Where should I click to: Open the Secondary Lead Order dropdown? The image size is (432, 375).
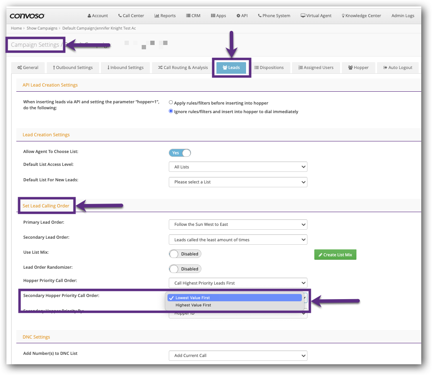[238, 240]
